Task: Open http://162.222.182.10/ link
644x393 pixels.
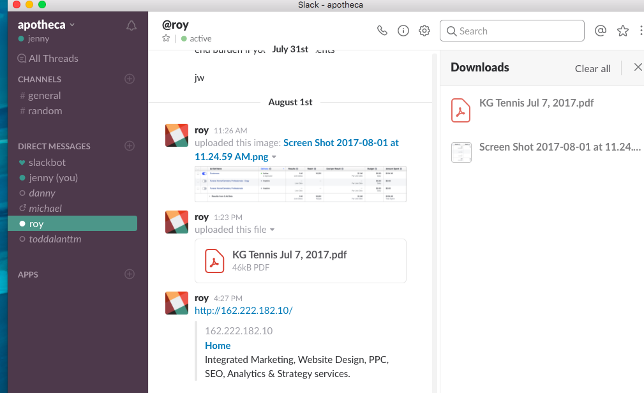Action: pyautogui.click(x=244, y=311)
